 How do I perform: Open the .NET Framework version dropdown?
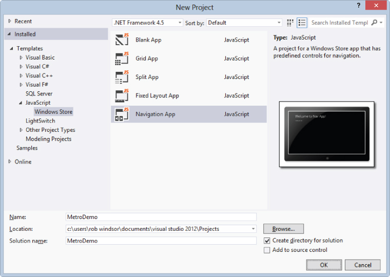point(147,23)
